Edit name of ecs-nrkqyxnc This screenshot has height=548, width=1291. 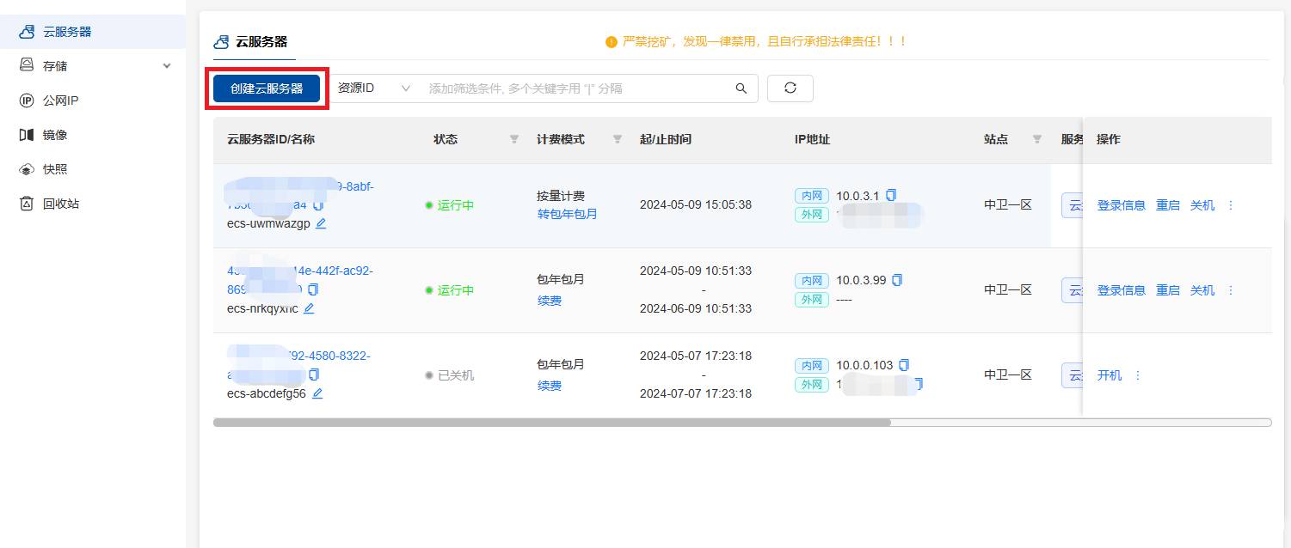point(309,308)
